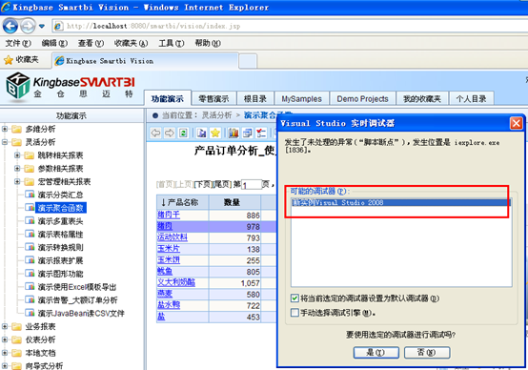Viewport: 528px width, 370px height.
Task: Sort by the 产品名称 column header
Action: click(182, 202)
